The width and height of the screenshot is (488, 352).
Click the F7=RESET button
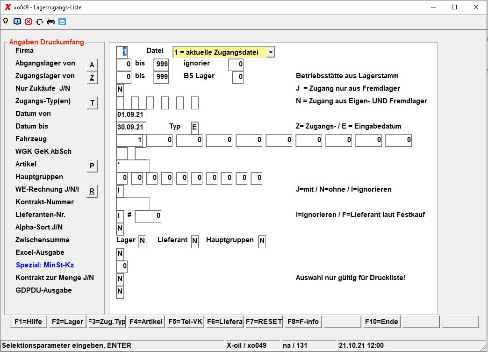(264, 322)
